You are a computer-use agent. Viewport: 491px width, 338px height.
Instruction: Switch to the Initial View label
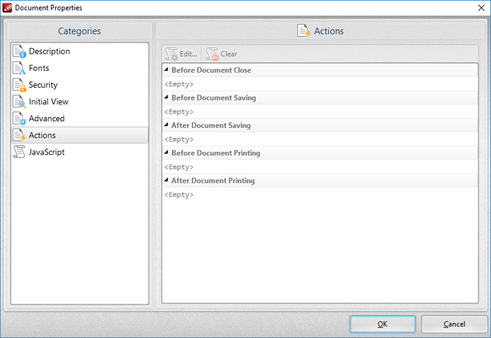coord(48,102)
